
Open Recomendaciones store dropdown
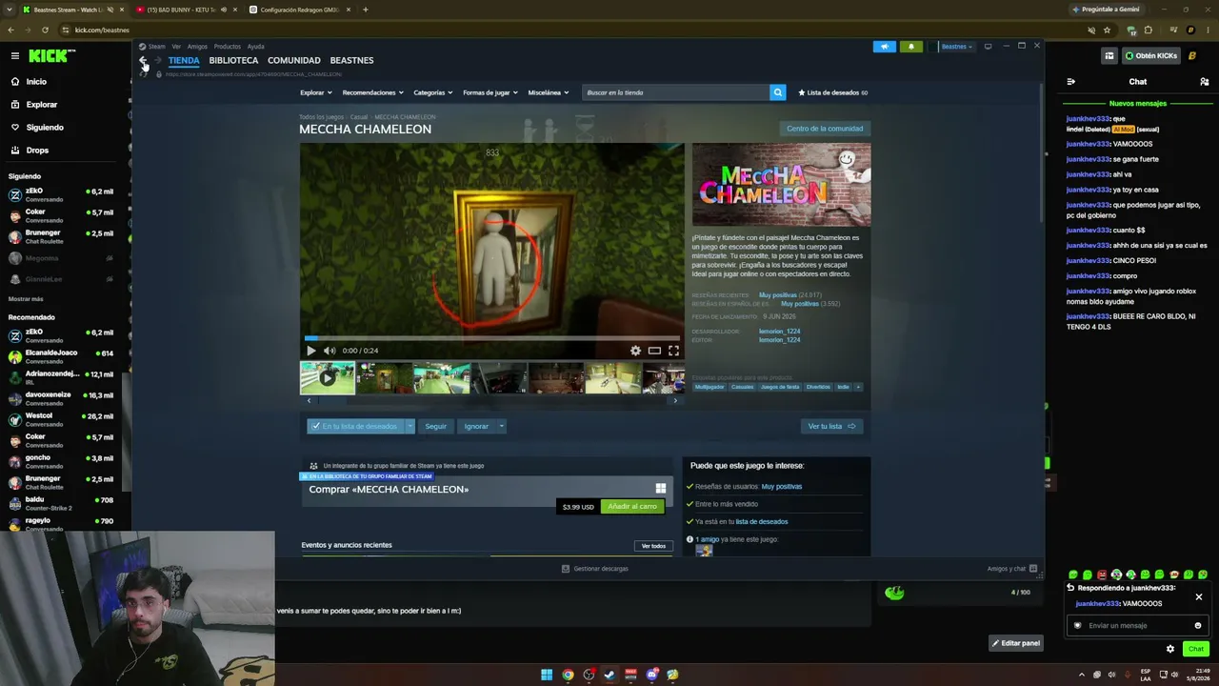pyautogui.click(x=372, y=92)
